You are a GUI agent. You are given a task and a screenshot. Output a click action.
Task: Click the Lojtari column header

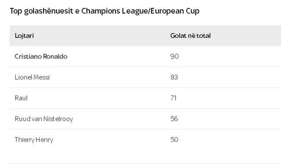click(24, 36)
